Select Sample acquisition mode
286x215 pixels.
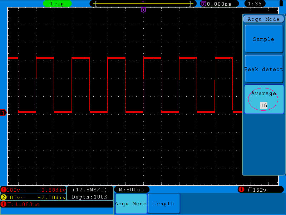tap(263, 39)
